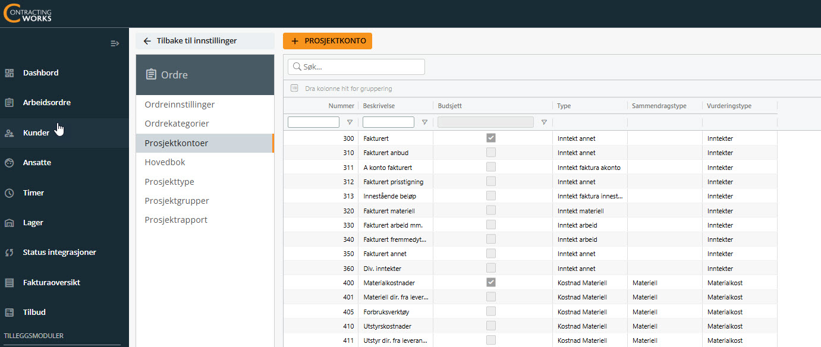Click the Arbeidsordre clipboard icon
Viewport: 821px width, 347px height.
[10, 103]
